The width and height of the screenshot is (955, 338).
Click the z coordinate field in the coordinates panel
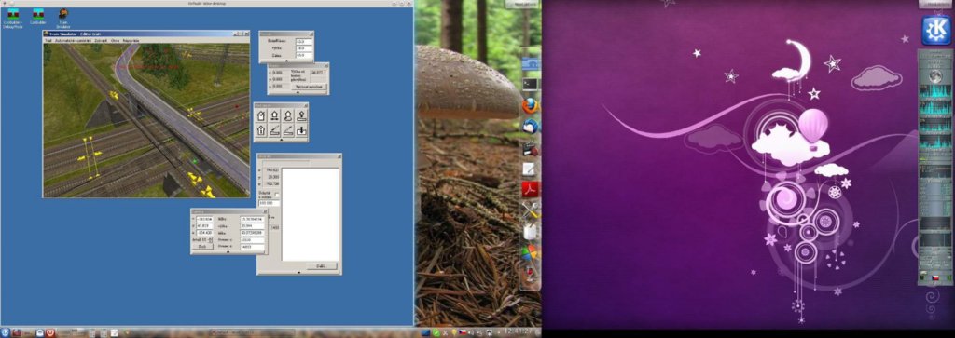pyautogui.click(x=204, y=233)
